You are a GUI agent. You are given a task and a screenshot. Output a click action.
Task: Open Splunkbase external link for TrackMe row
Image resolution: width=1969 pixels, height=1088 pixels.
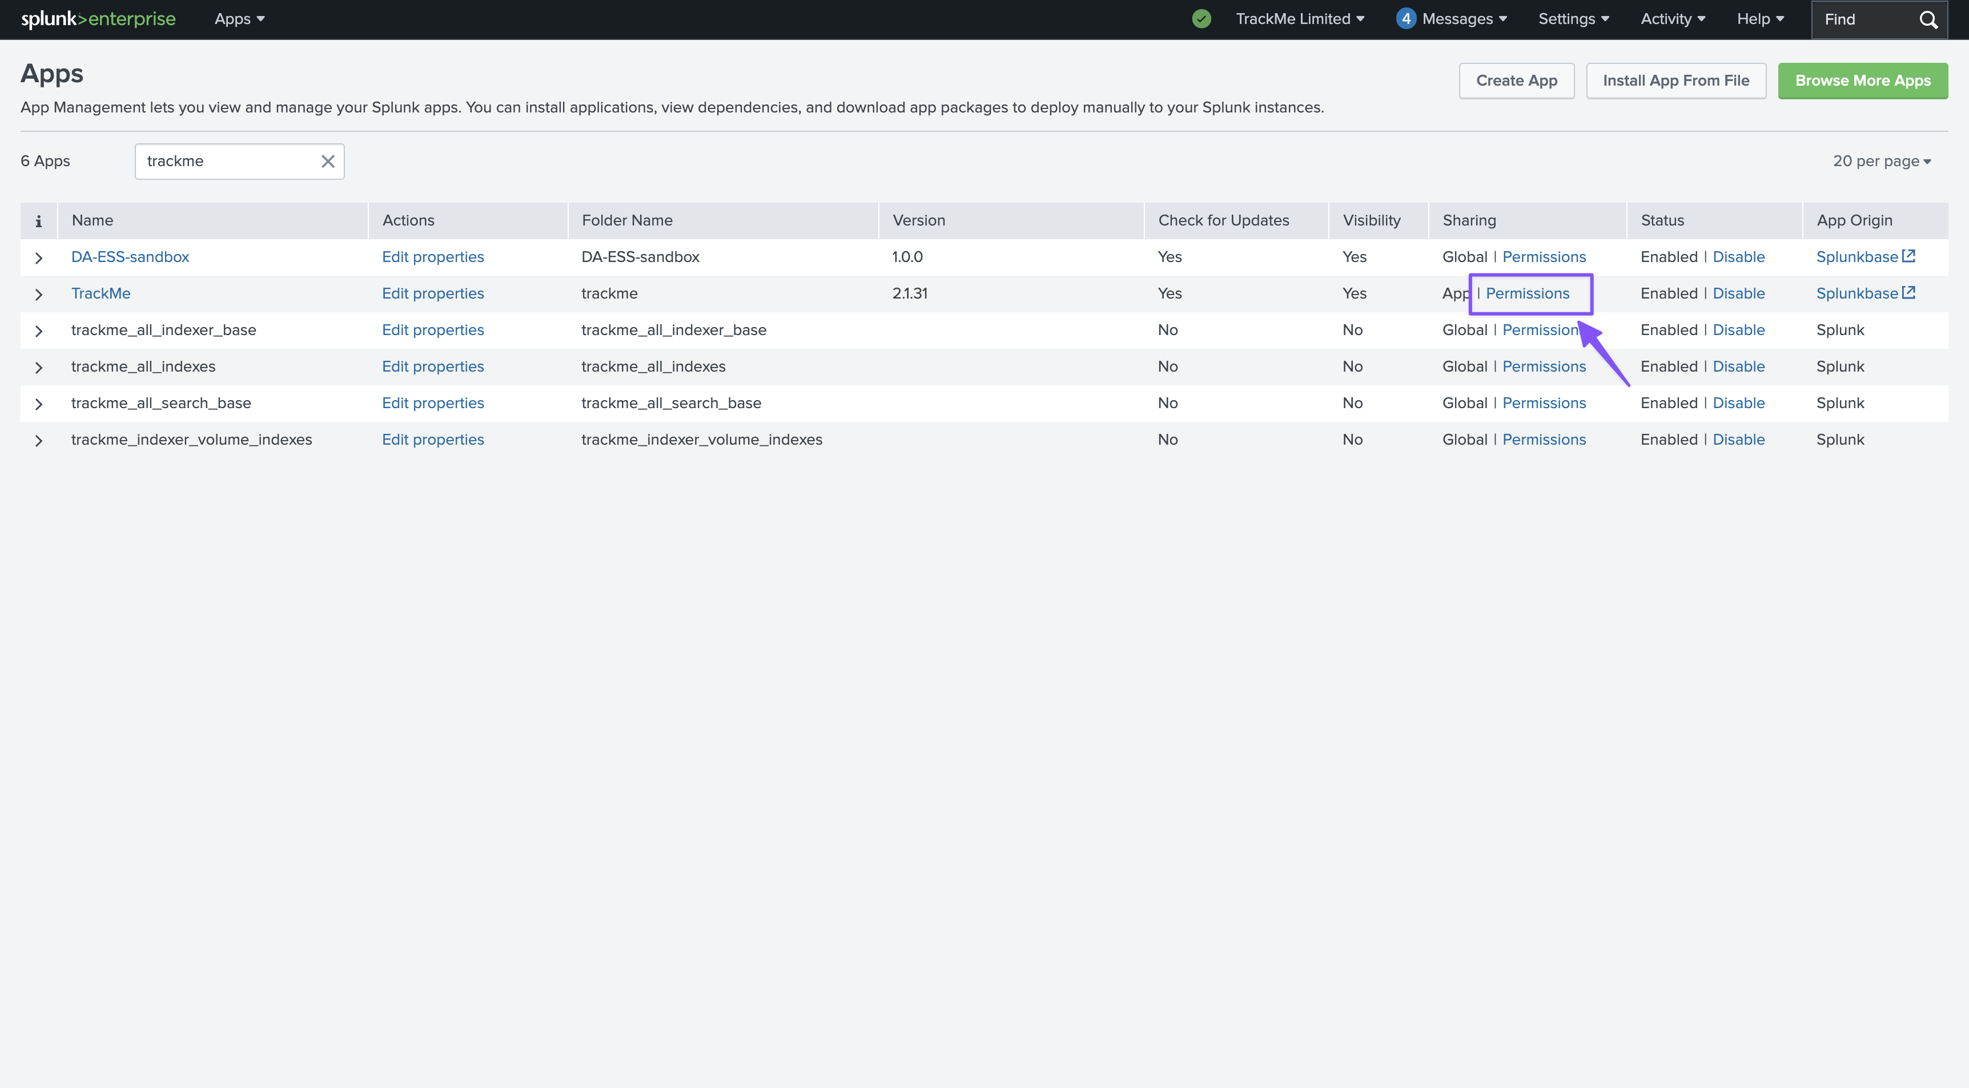(x=1865, y=293)
